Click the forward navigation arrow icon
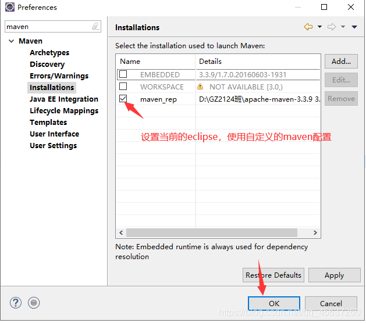The height and width of the screenshot is (323, 366). click(x=332, y=27)
